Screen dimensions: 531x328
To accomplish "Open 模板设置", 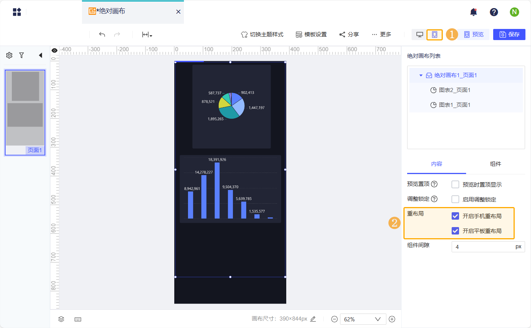I will click(311, 35).
